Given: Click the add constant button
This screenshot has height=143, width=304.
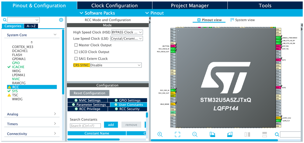Looking at the screenshot, I should click(111, 125).
